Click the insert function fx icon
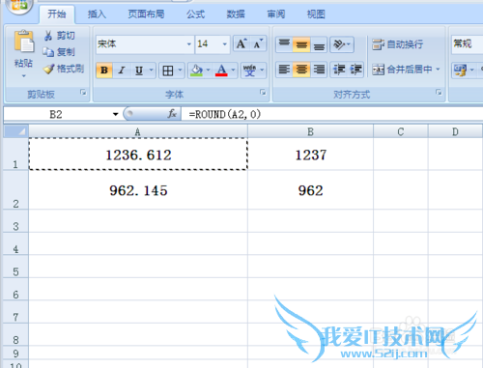This screenshot has height=368, width=483. 172,114
